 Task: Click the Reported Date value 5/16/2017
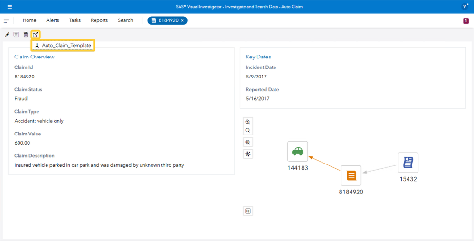257,98
